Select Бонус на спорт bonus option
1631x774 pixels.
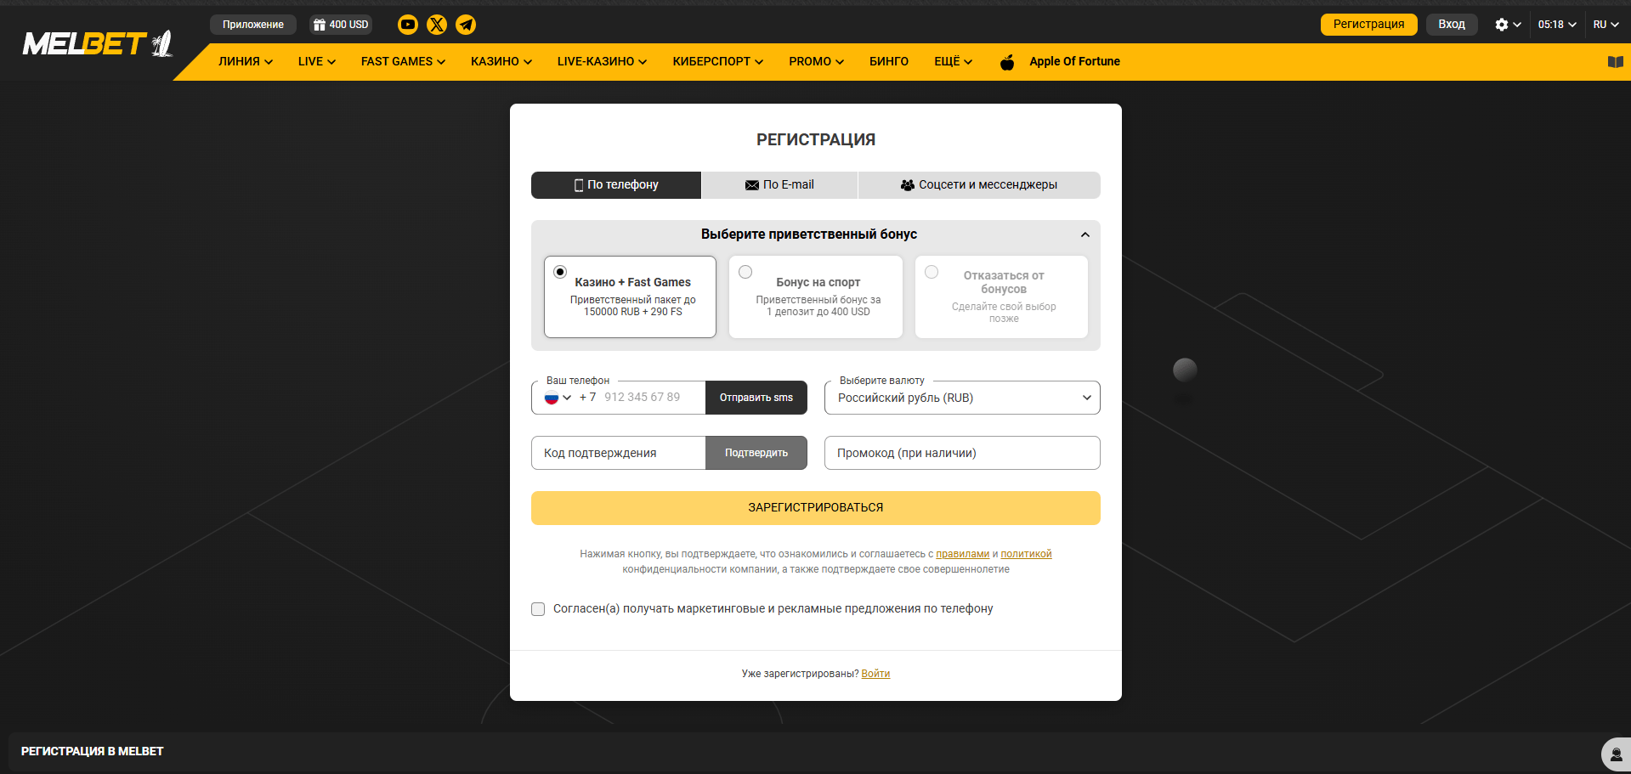(x=816, y=297)
